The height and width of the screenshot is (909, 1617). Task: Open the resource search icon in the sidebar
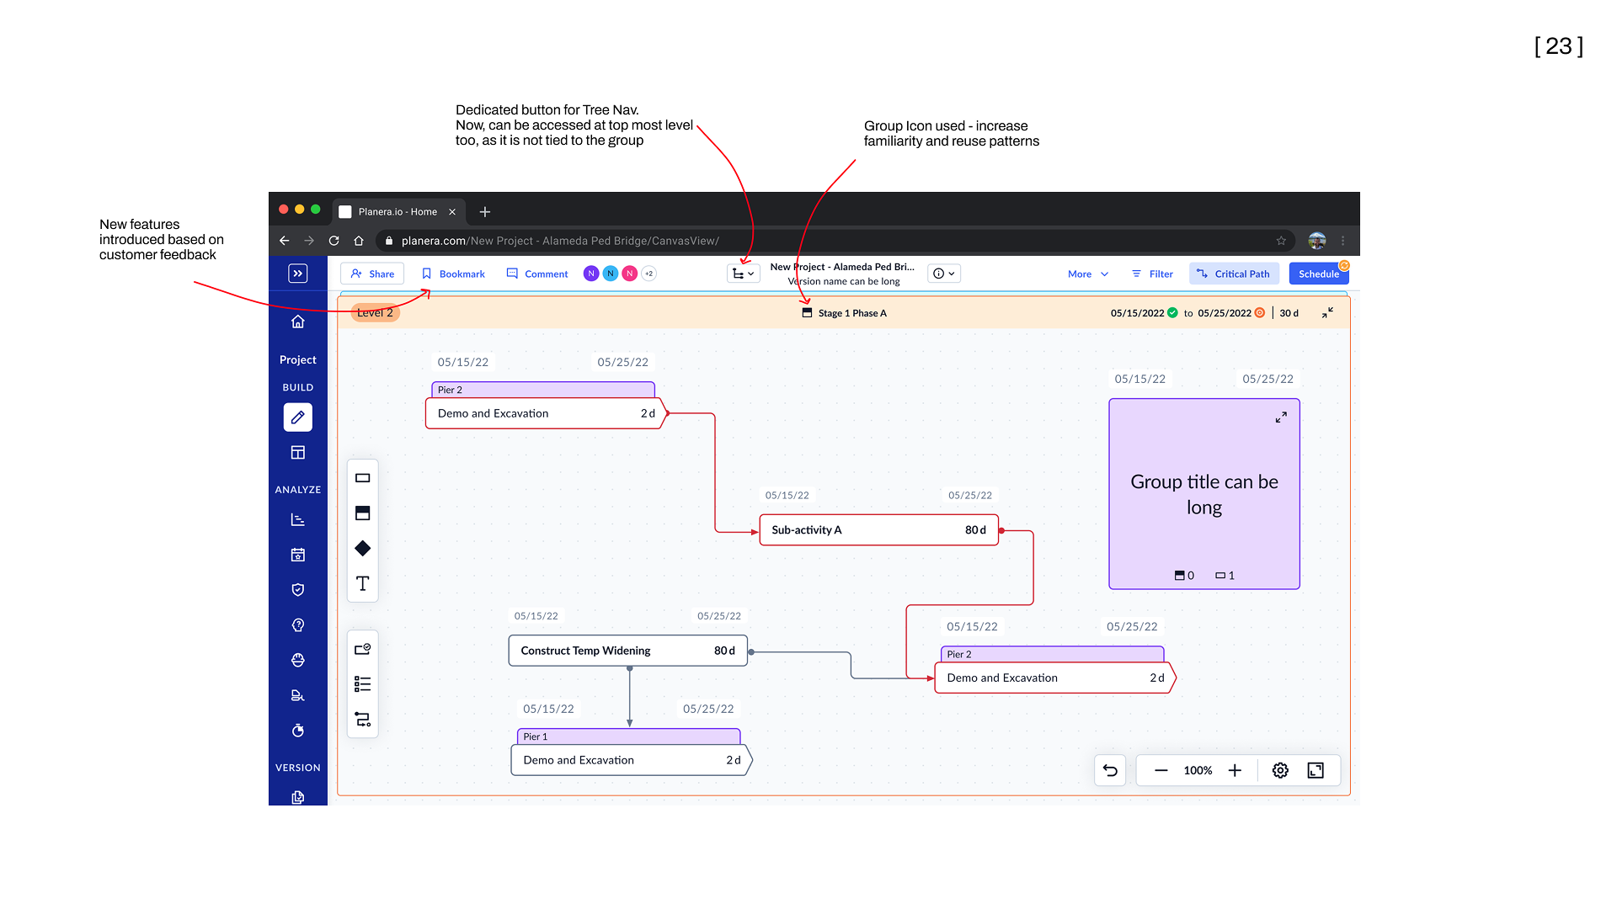[297, 695]
